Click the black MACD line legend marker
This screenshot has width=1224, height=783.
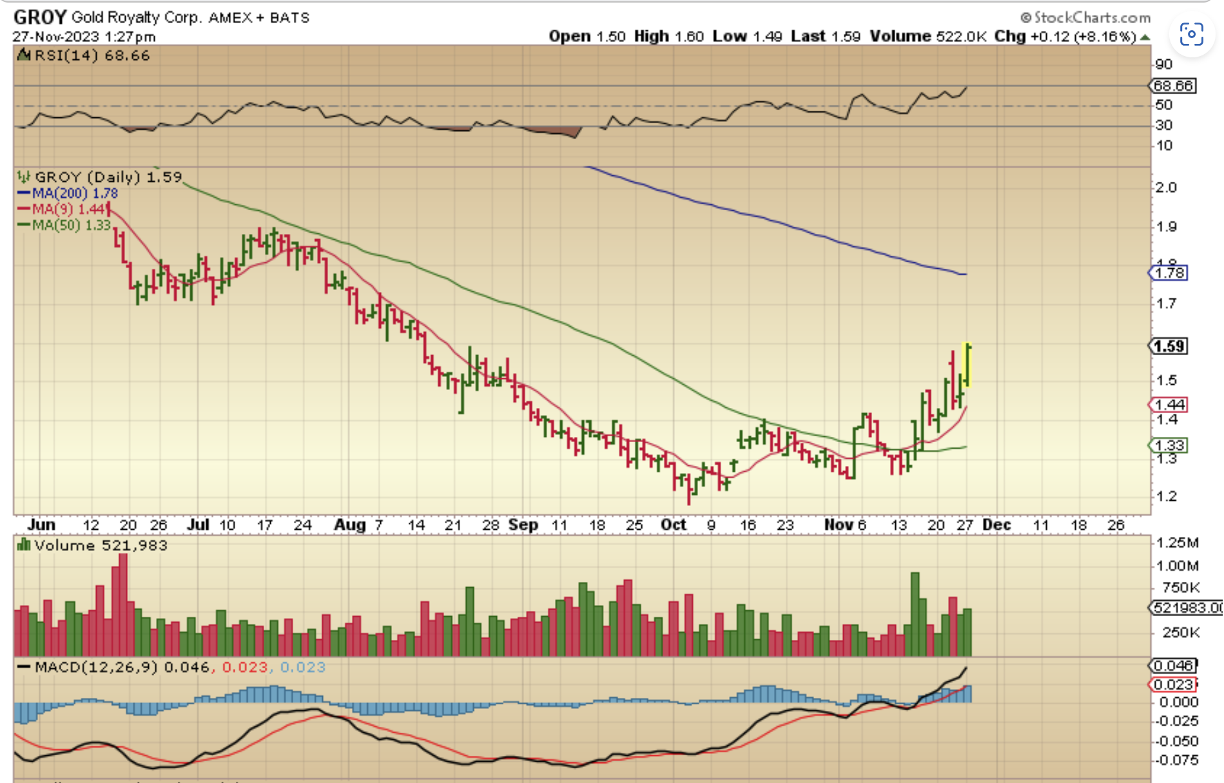(23, 667)
